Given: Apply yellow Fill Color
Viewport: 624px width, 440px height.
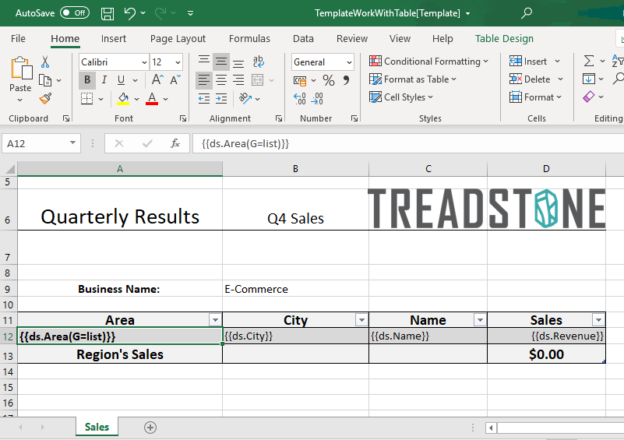Looking at the screenshot, I should pos(123,98).
